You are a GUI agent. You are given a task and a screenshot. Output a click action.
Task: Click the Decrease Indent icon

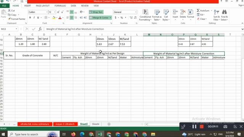(81, 18)
